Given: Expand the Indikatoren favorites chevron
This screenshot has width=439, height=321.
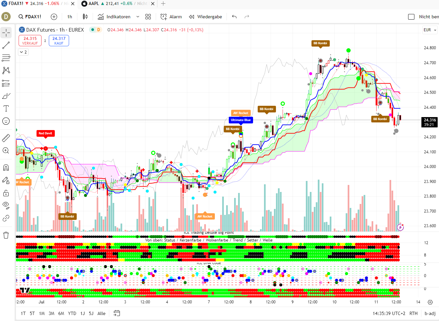Looking at the screenshot, I should click(x=138, y=17).
